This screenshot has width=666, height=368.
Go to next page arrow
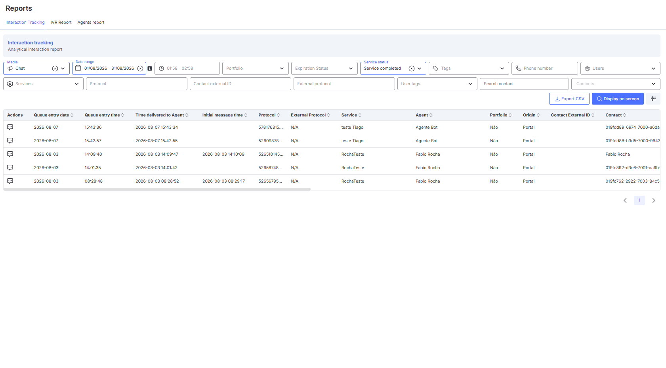(654, 200)
